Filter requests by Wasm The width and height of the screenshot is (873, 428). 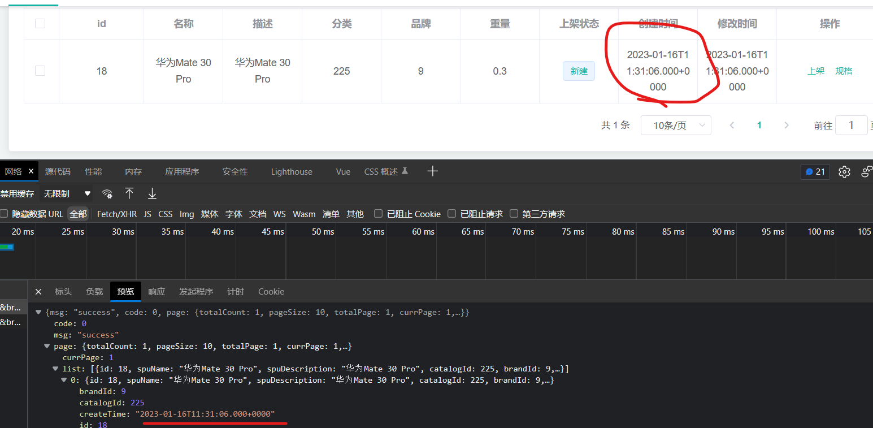coord(304,214)
